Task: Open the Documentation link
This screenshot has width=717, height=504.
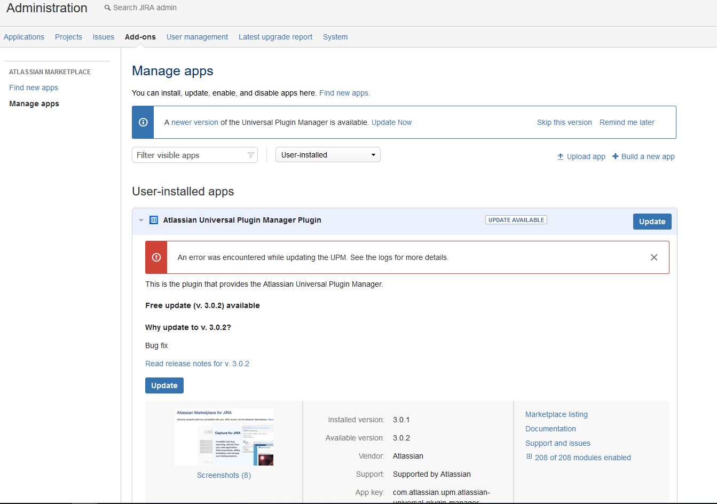Action: point(550,429)
